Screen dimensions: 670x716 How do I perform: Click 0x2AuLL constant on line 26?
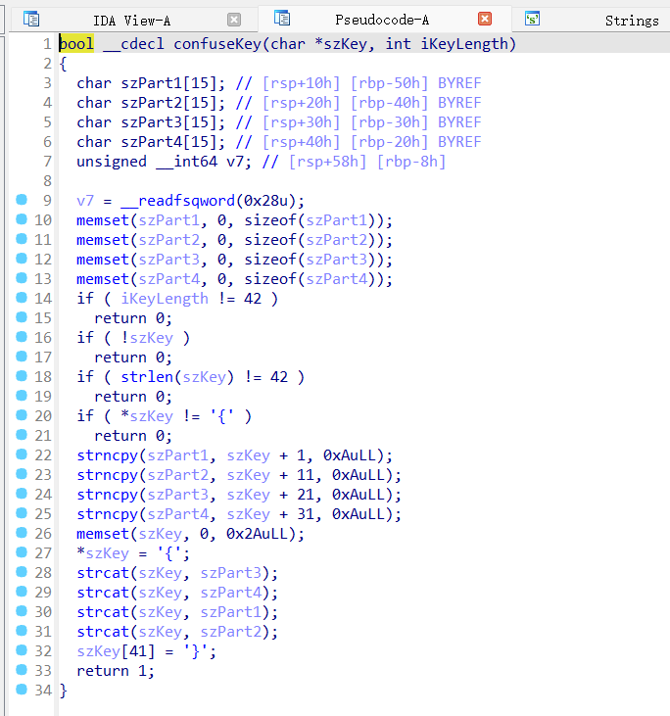[258, 534]
